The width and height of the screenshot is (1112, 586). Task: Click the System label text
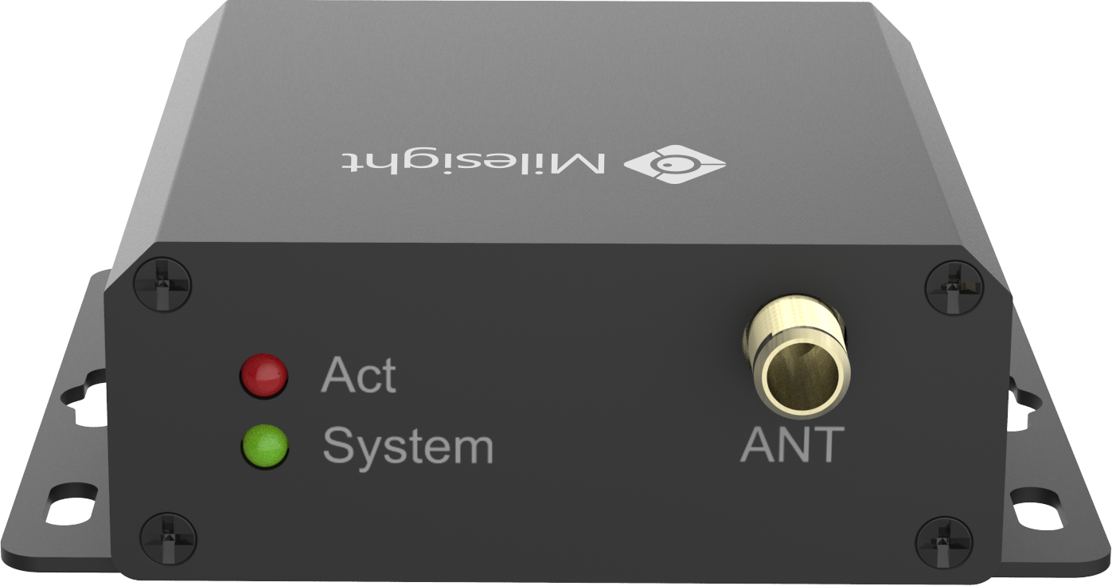(x=408, y=446)
